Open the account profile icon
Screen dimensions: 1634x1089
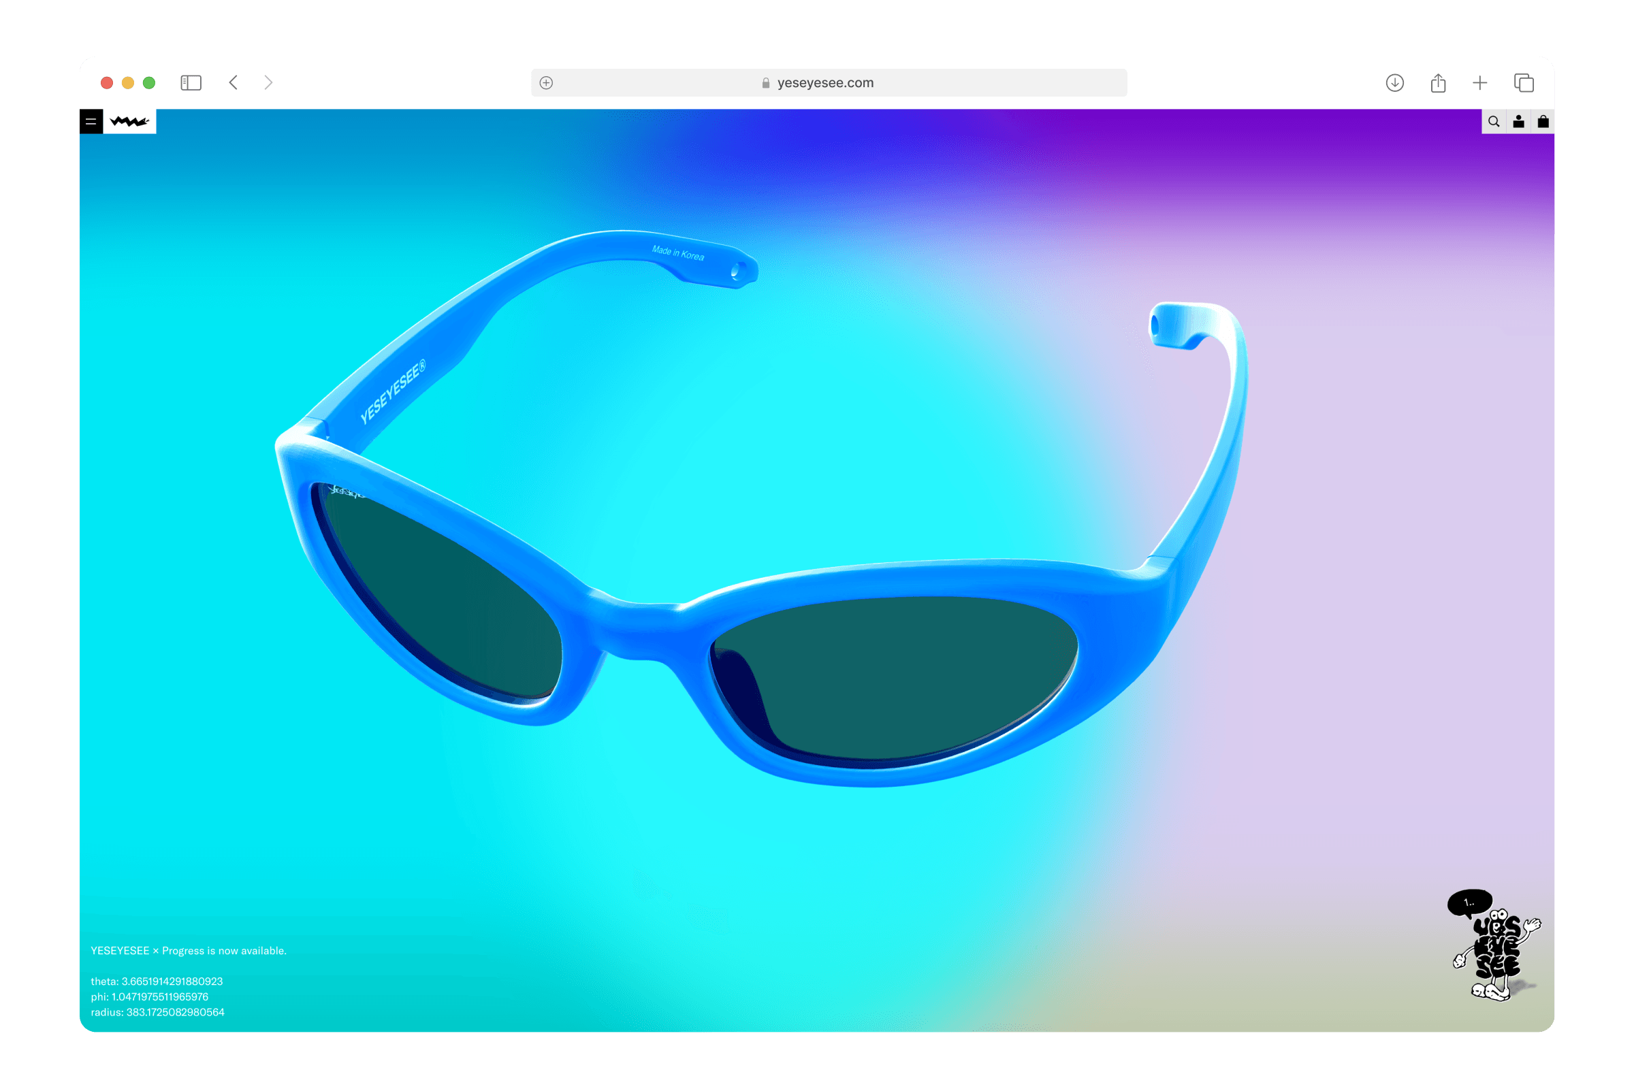[1519, 122]
